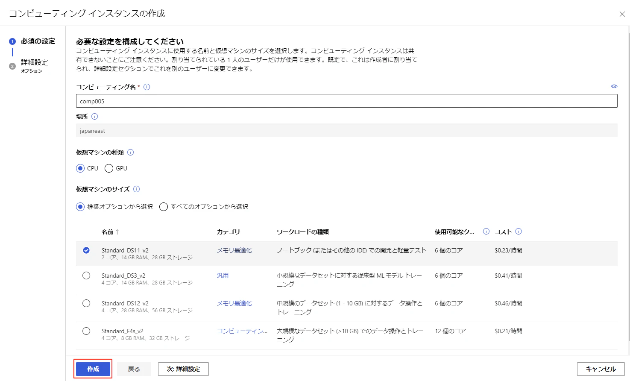Select the CPU radio button

click(x=80, y=168)
